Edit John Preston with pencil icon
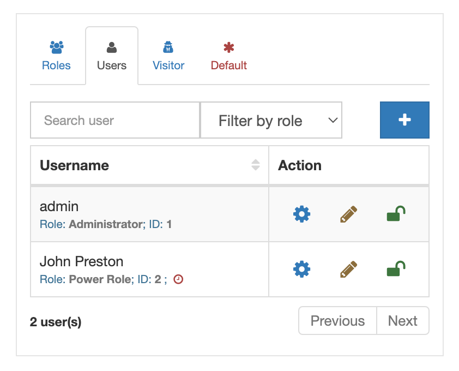 tap(348, 269)
